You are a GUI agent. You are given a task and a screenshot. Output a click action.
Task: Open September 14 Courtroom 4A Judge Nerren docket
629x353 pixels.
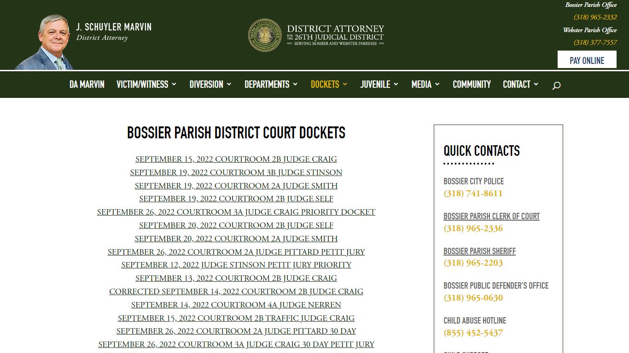[236, 305]
